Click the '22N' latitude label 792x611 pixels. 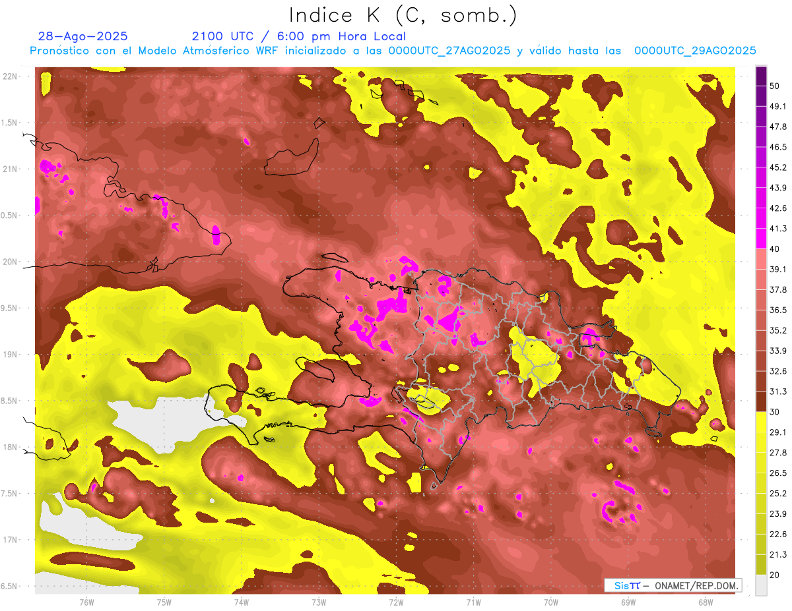11,76
